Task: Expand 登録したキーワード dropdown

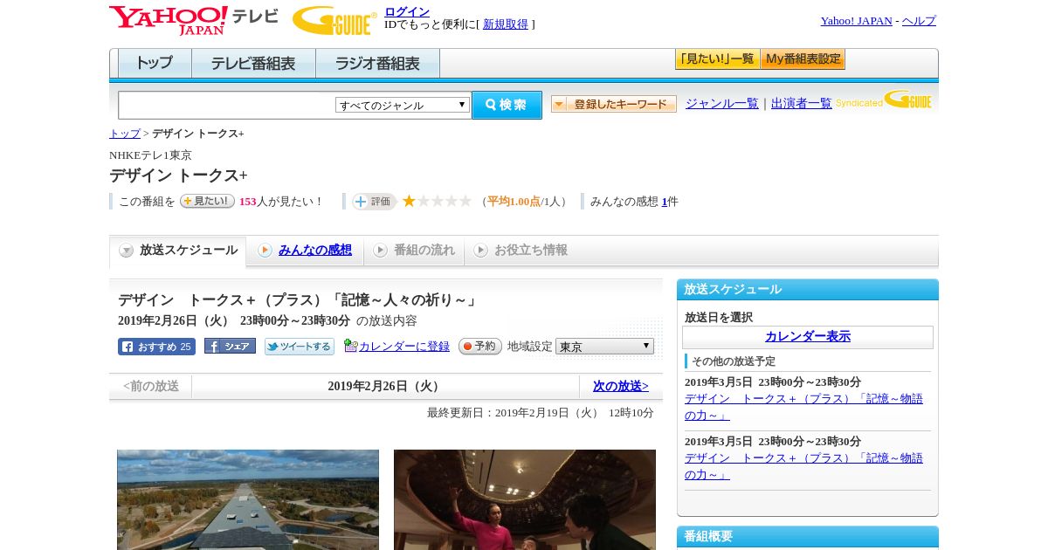Action: (x=614, y=104)
